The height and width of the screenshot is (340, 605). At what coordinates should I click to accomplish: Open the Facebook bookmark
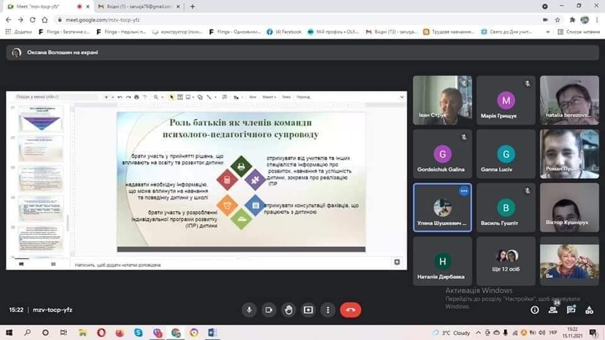pos(284,31)
